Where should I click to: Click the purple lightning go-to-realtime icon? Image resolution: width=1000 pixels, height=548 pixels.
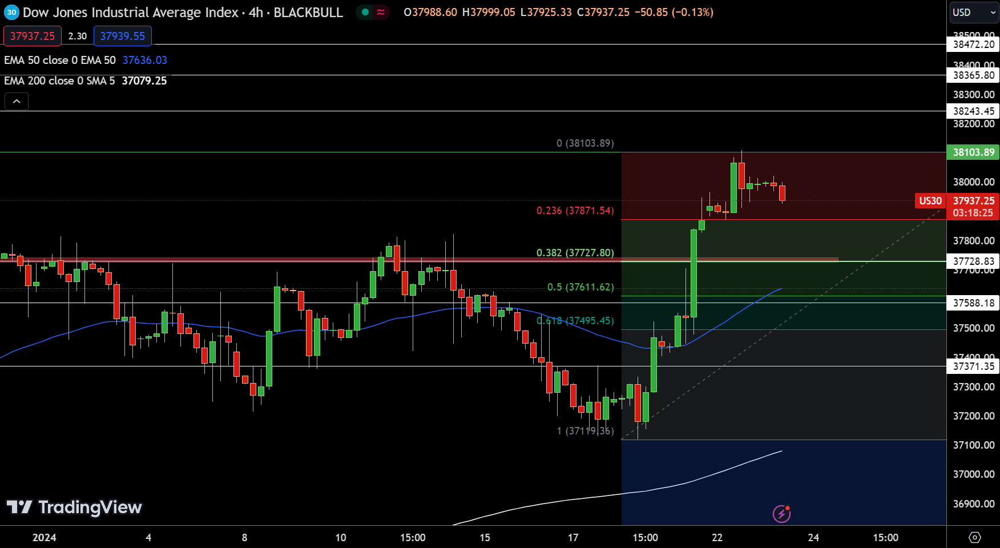[x=781, y=514]
